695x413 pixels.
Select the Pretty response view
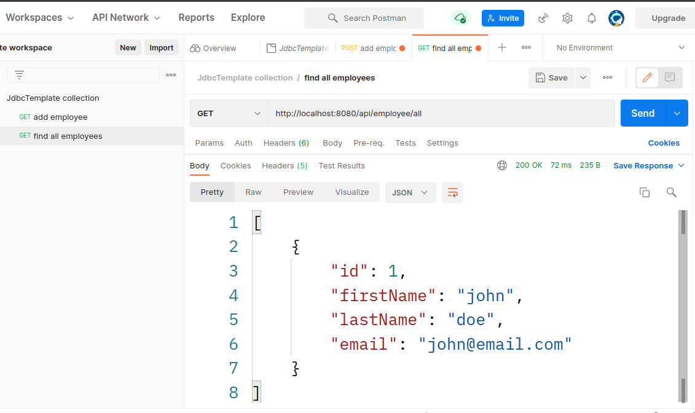[212, 192]
